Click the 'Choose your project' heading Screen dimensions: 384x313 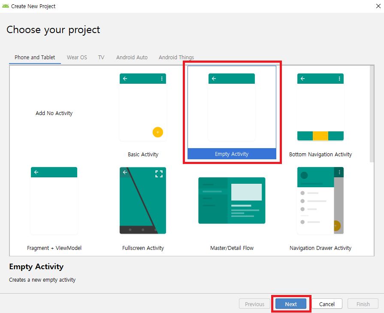tap(53, 30)
